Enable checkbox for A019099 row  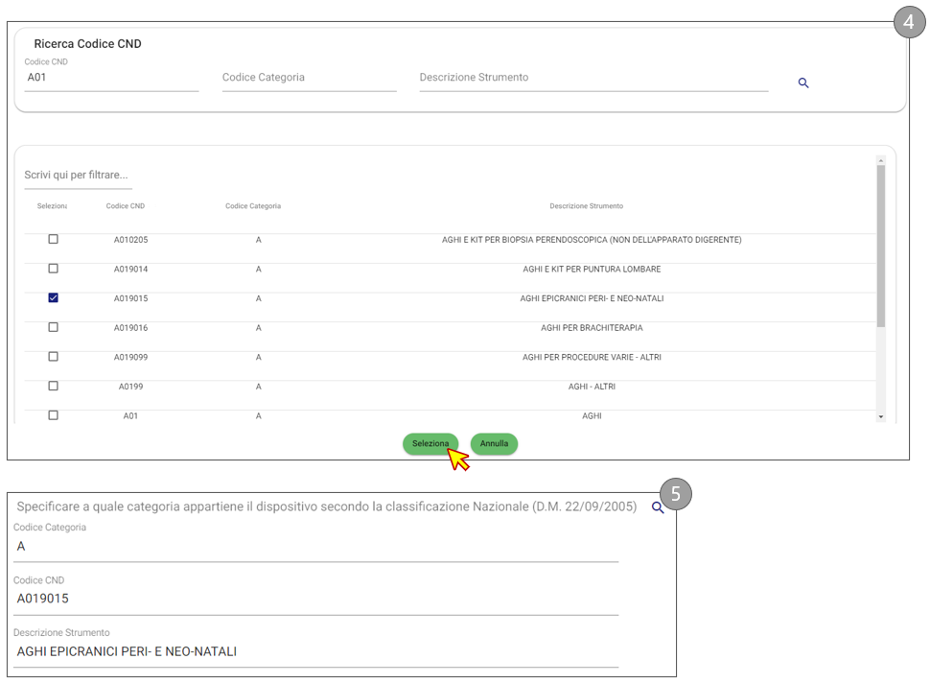pos(53,357)
